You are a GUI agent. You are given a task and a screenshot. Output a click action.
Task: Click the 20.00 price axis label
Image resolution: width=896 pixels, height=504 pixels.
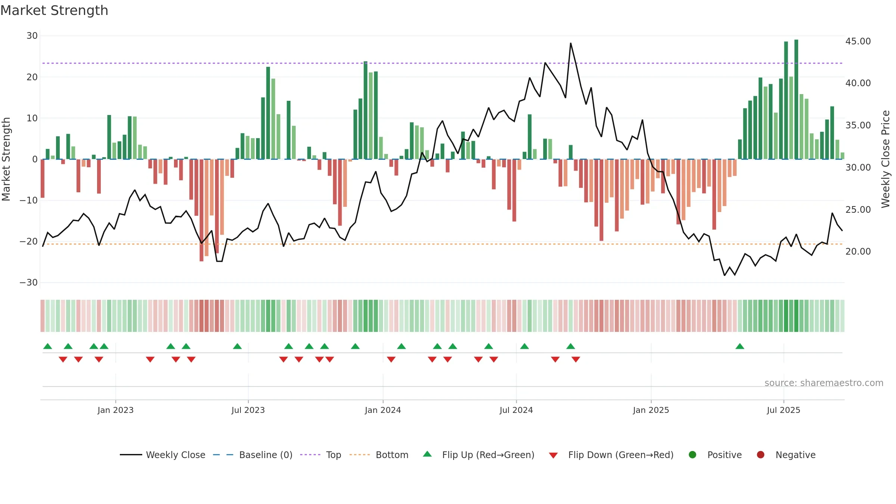click(858, 252)
